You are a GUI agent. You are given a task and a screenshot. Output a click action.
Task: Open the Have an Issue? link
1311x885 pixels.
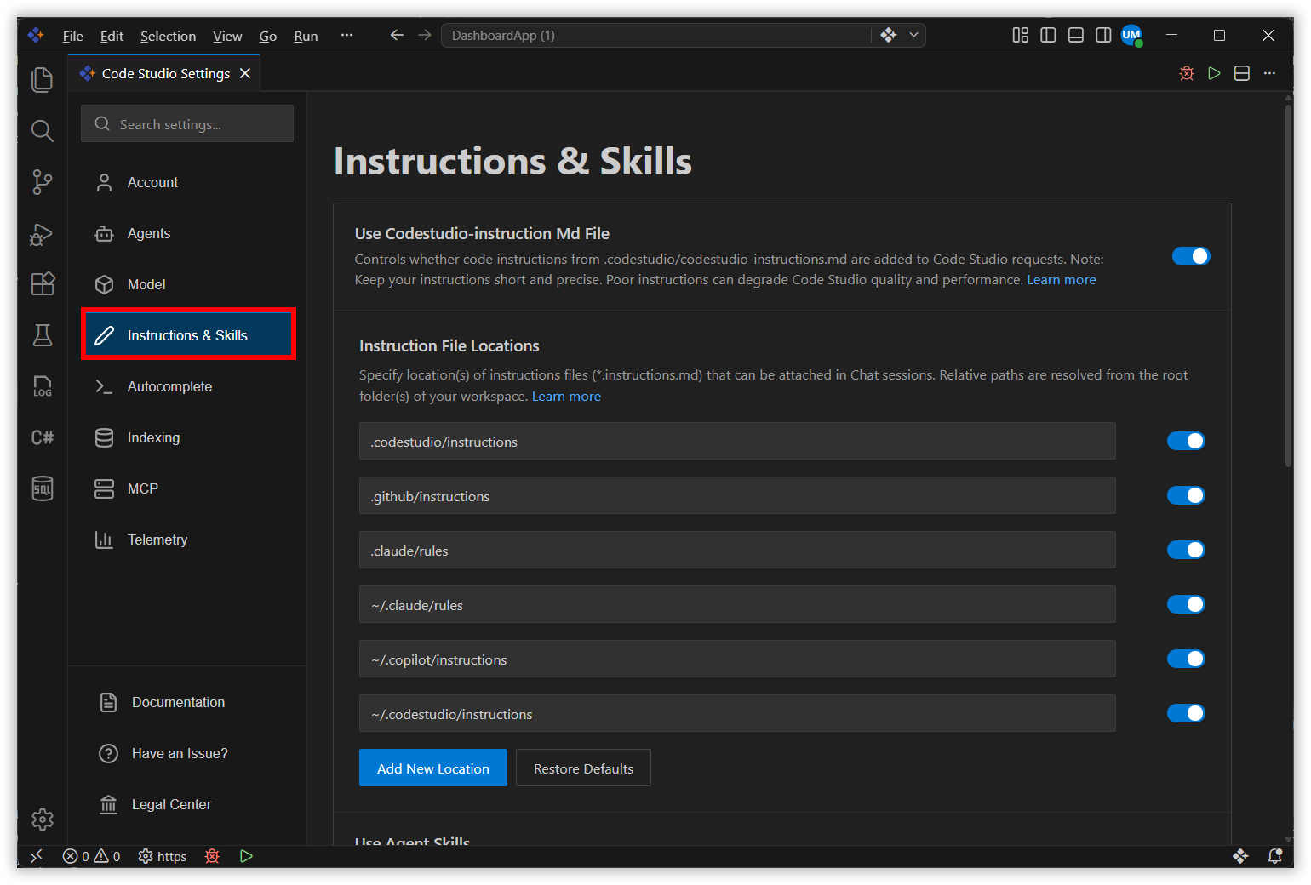[x=180, y=753]
